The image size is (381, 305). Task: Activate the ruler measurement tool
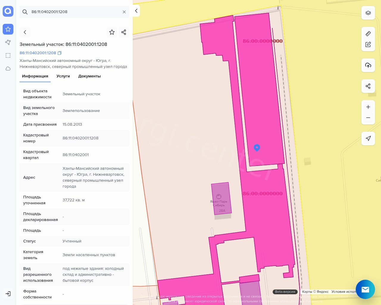click(368, 34)
